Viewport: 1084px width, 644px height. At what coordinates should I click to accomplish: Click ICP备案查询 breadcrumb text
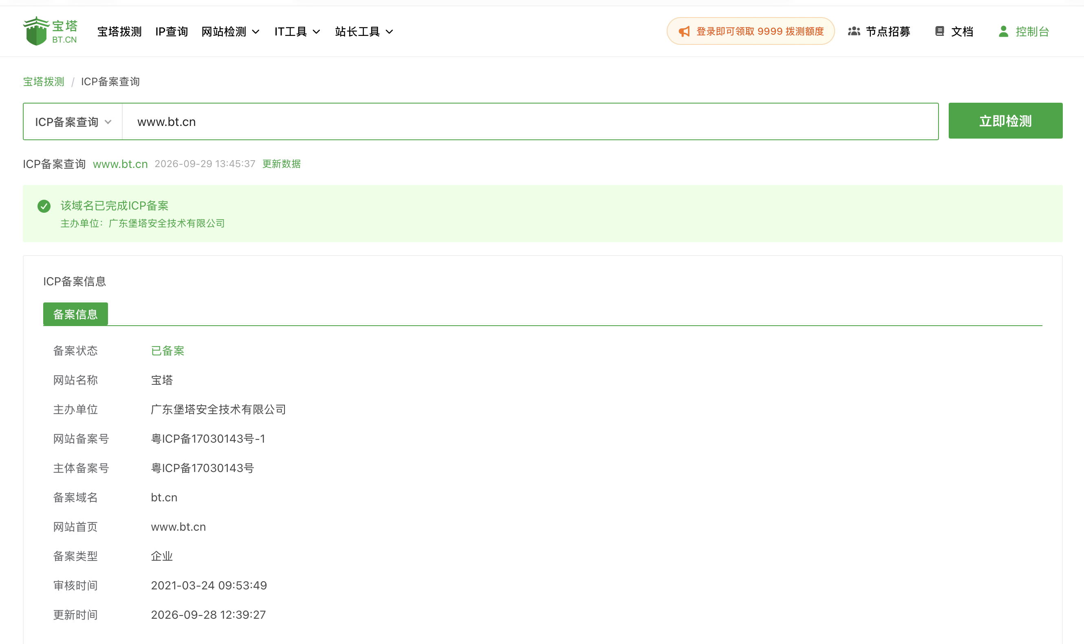pyautogui.click(x=110, y=82)
